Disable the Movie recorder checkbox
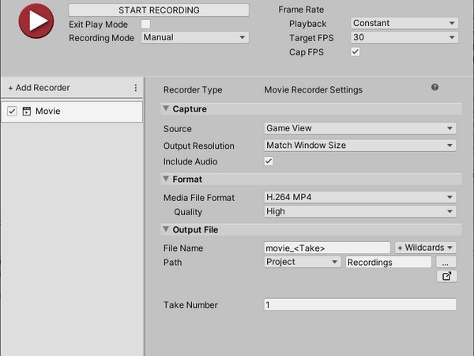 12,111
